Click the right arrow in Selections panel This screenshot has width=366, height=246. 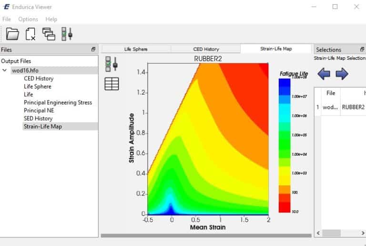342,74
